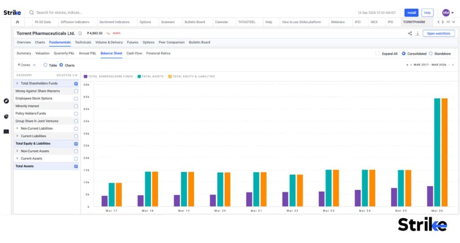Enable the Expand All checkbox
This screenshot has height=243, width=460.
[x=377, y=53]
